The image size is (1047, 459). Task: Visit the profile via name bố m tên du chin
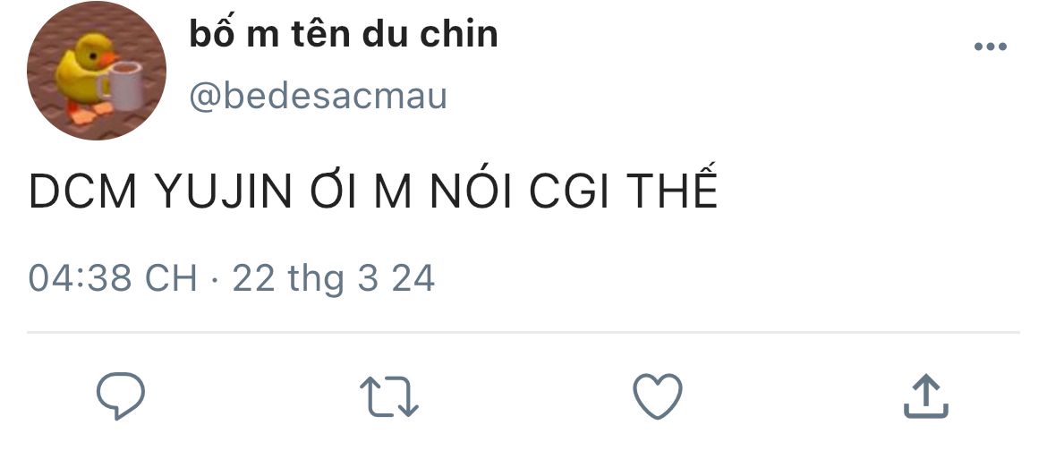(x=344, y=33)
